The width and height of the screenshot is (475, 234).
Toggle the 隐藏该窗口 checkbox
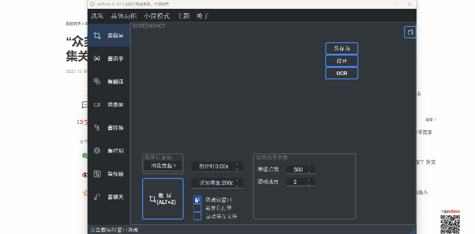tap(197, 200)
